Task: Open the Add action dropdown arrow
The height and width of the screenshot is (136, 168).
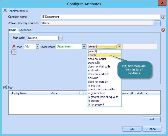Action: click(x=37, y=47)
